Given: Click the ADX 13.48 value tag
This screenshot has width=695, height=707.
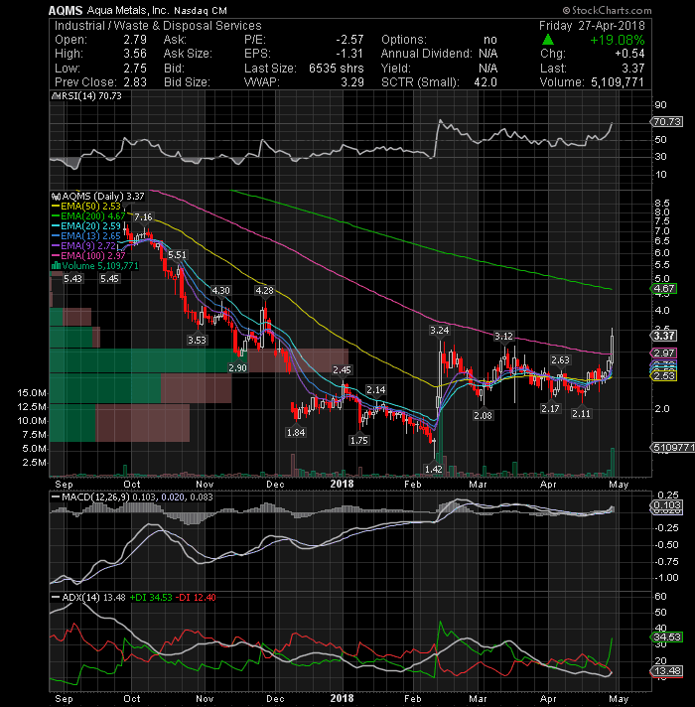Looking at the screenshot, I should [666, 671].
